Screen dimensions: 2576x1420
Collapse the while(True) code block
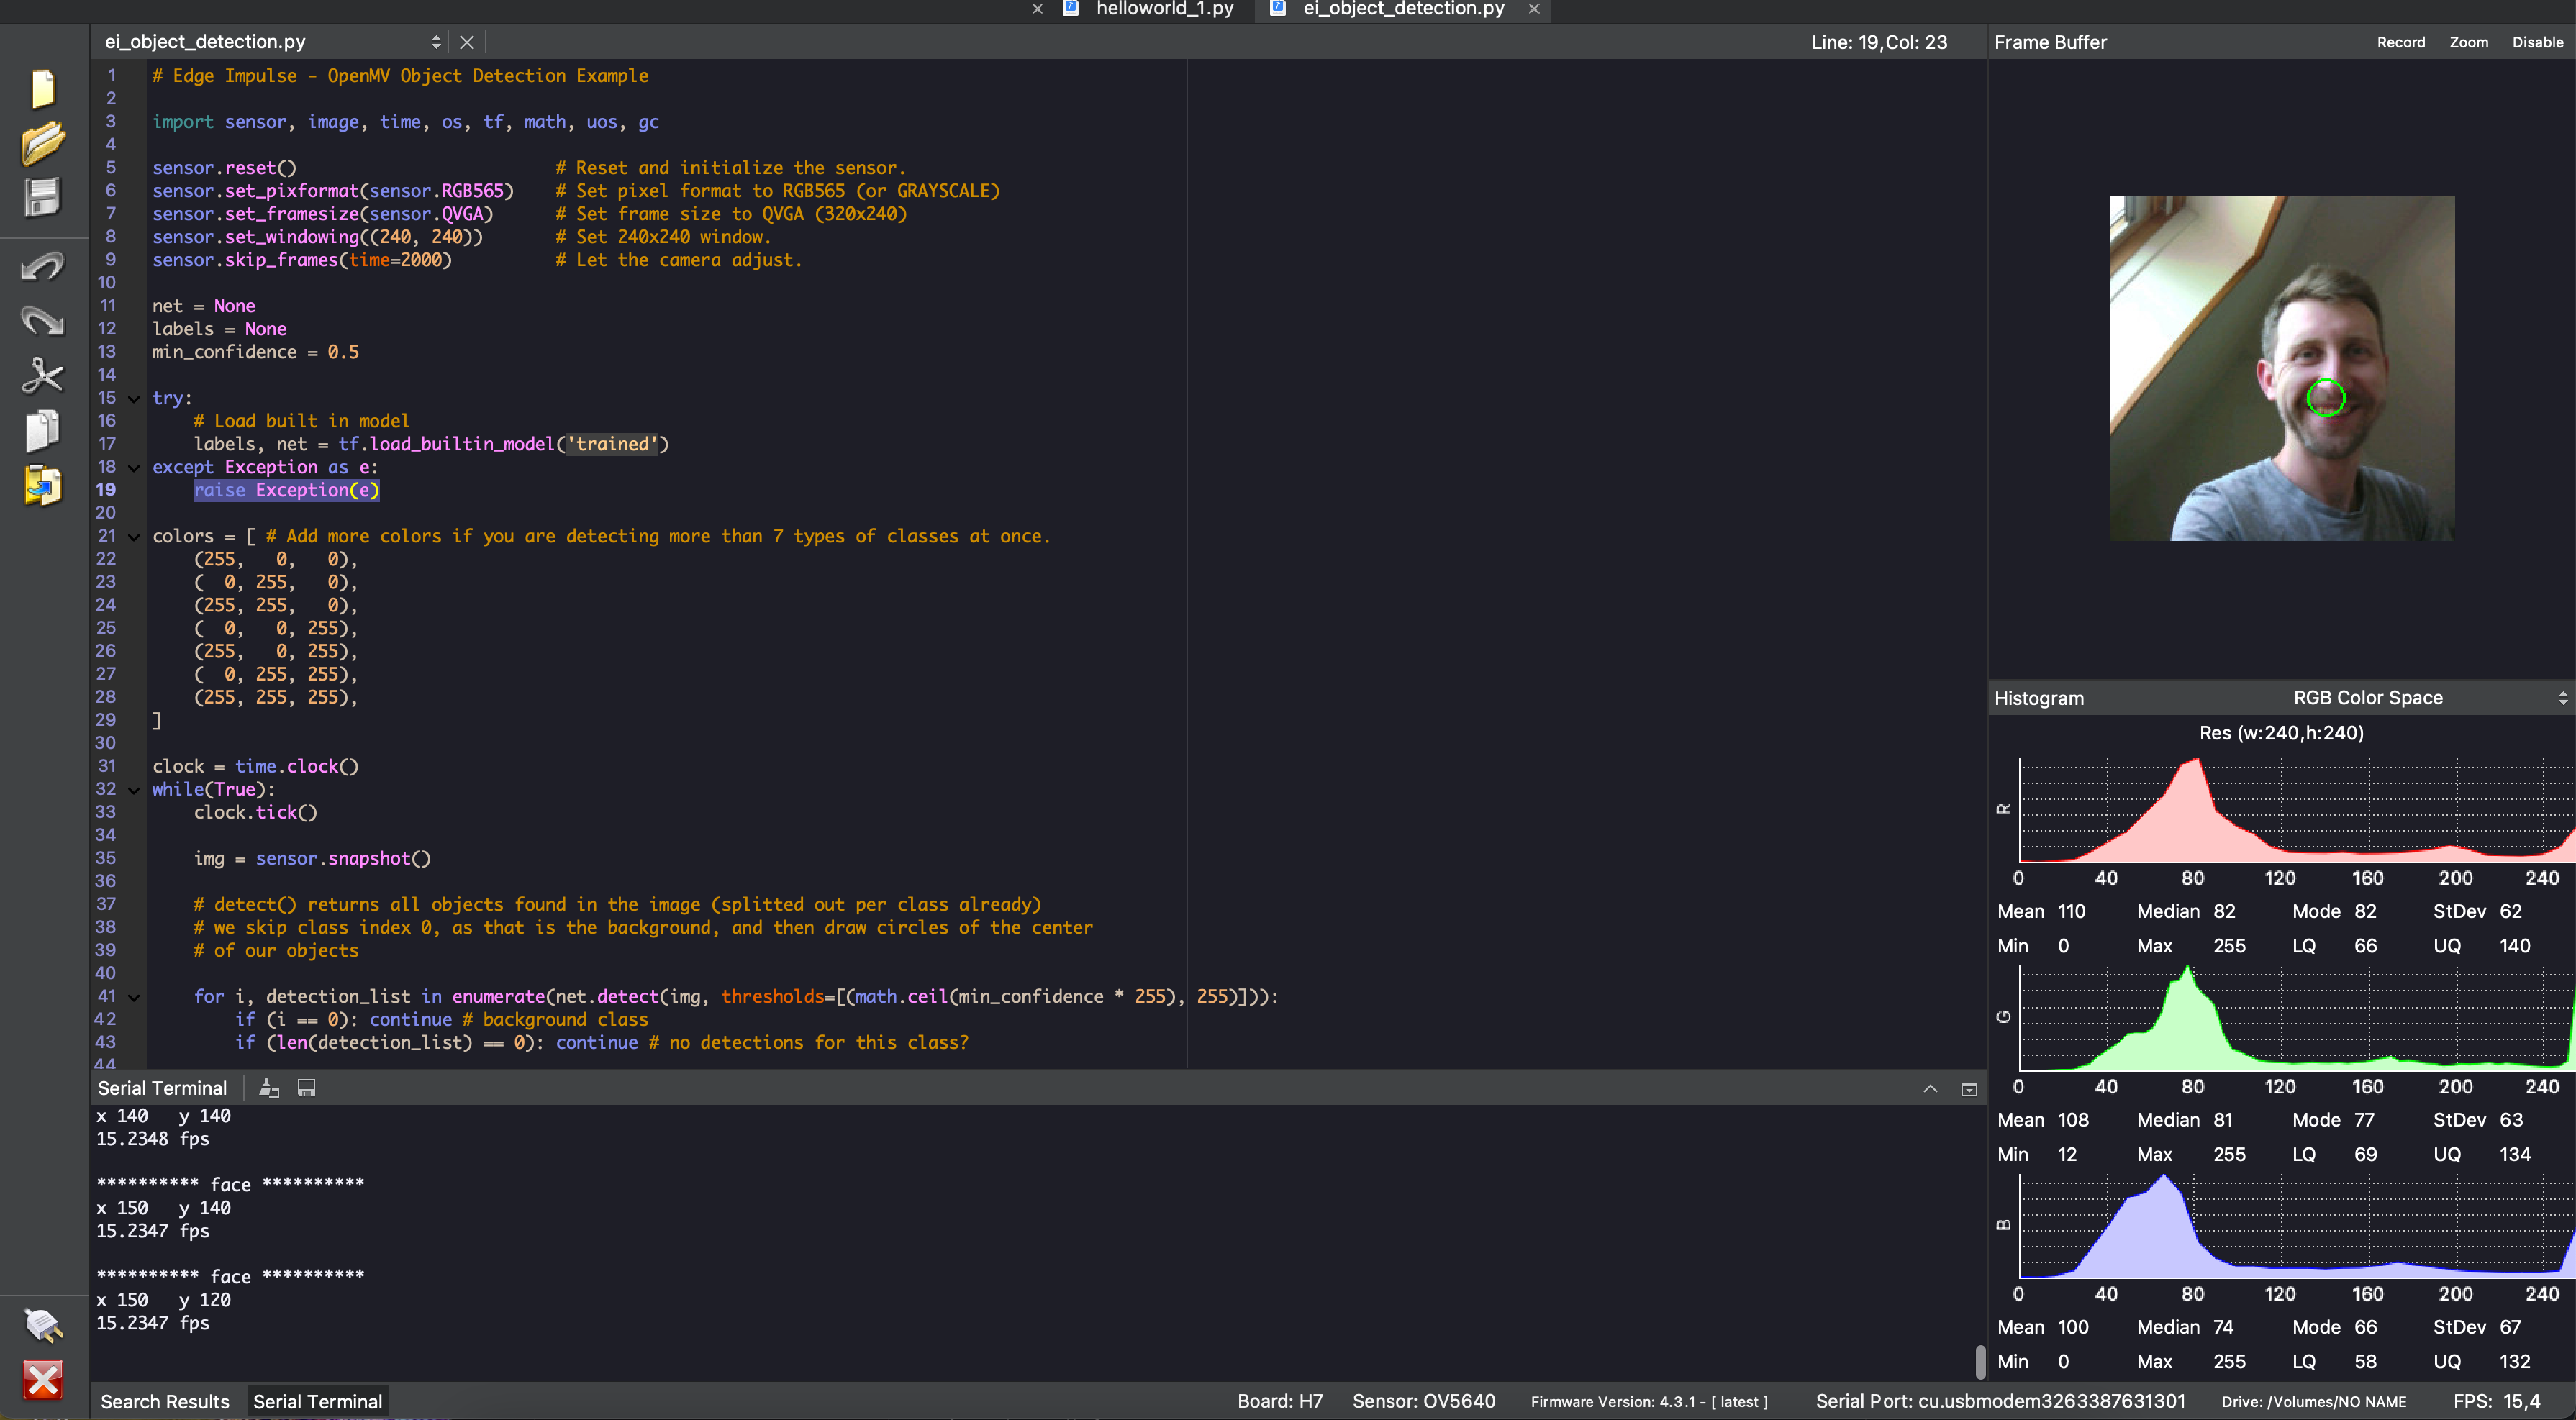coord(134,790)
